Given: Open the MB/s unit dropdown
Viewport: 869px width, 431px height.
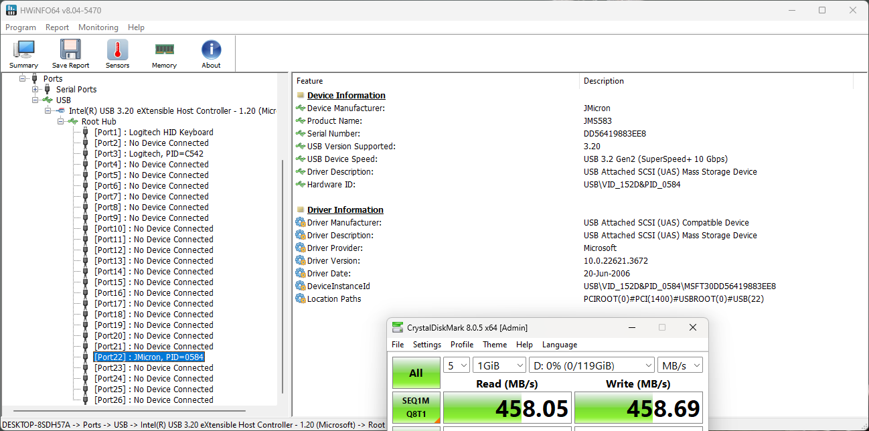Looking at the screenshot, I should pyautogui.click(x=680, y=365).
